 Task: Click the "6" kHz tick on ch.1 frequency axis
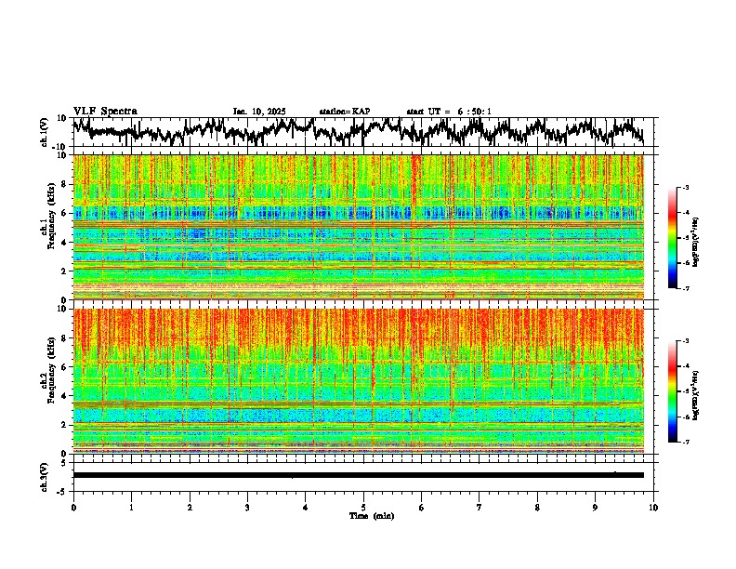[65, 213]
